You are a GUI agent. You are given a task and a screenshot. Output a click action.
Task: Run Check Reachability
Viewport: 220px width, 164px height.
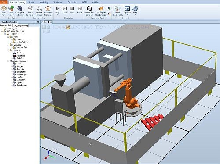coord(117,11)
